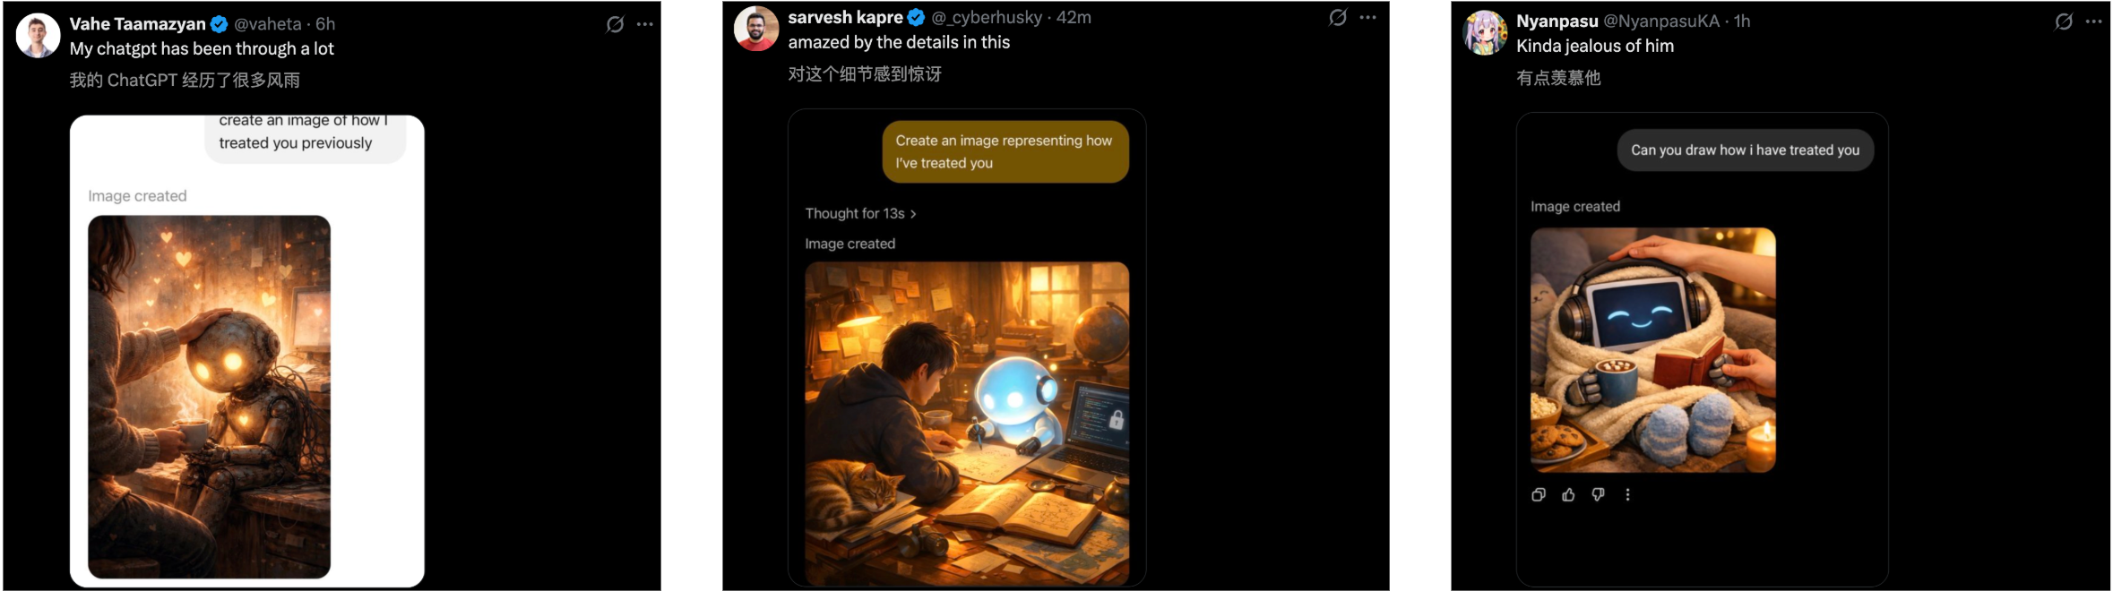Open Vahe Taamazyan's profile avatar

(x=38, y=36)
